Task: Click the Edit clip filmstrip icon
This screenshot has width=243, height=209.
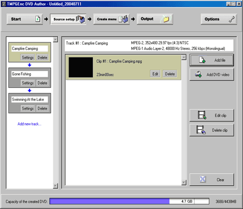Action: pyautogui.click(x=202, y=115)
